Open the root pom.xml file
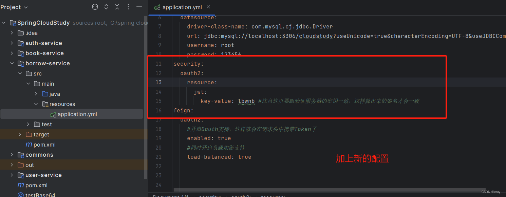This screenshot has height=197, width=506. (36, 185)
